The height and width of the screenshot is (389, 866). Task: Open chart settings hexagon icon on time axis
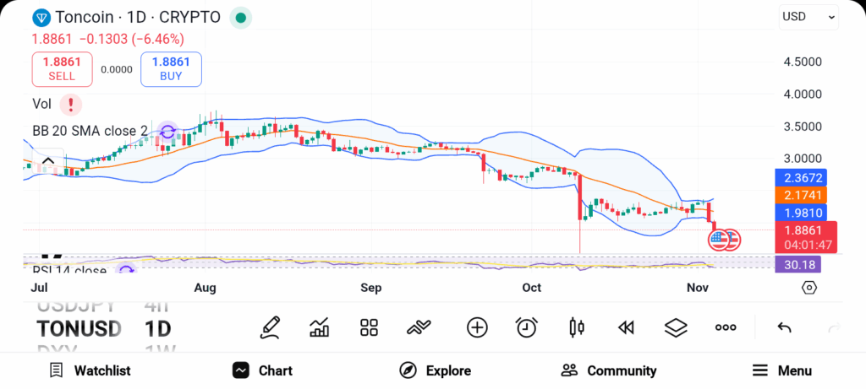point(809,288)
